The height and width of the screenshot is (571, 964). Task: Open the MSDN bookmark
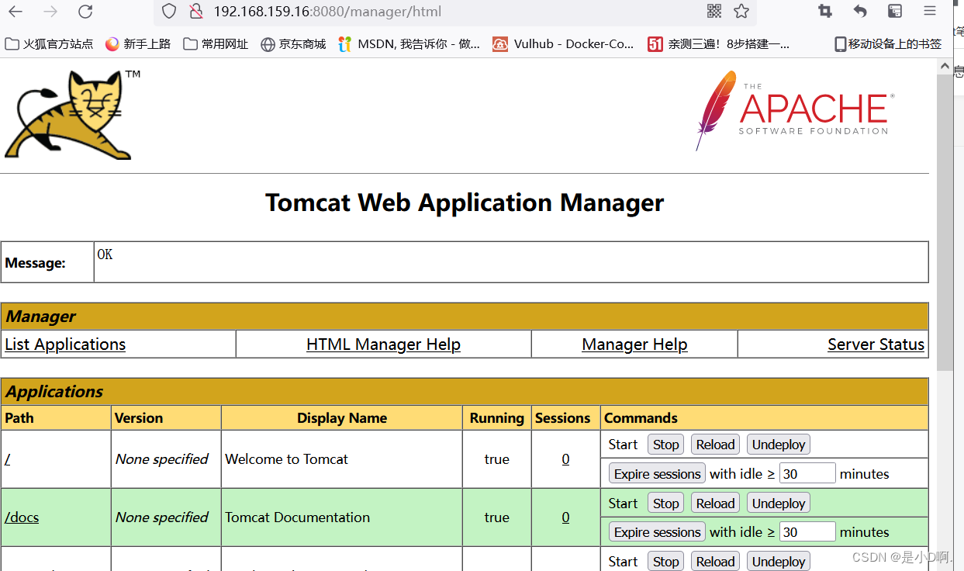(x=409, y=44)
